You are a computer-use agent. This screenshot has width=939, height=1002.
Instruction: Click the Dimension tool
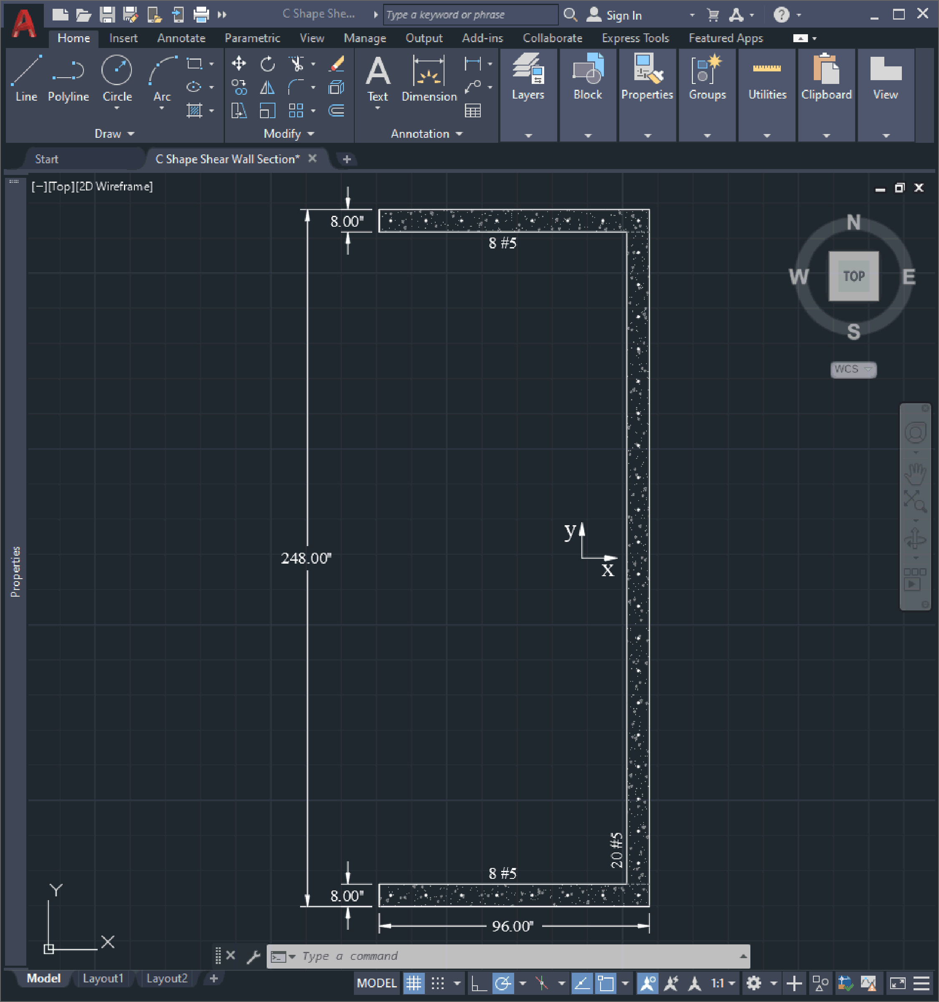429,78
